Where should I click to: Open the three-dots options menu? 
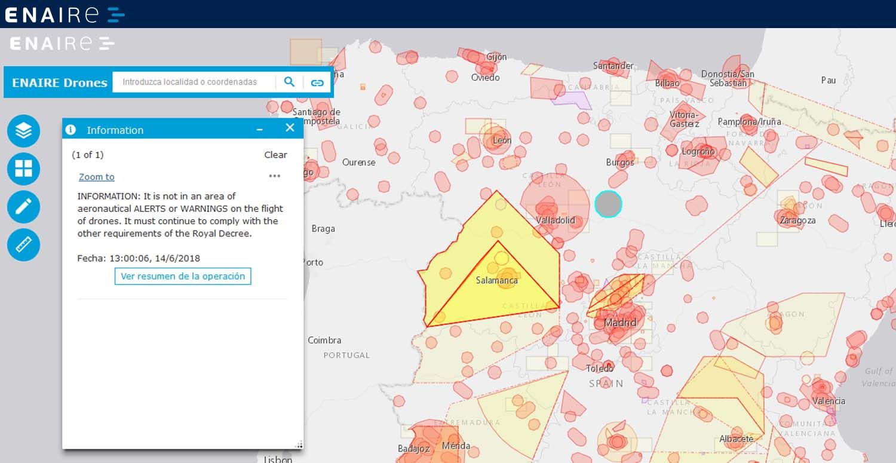[275, 176]
